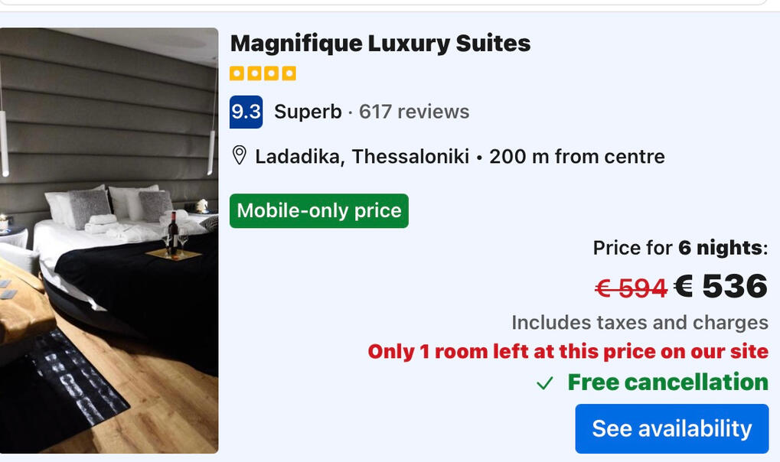Click the Only 1 room left warning

pyautogui.click(x=568, y=352)
